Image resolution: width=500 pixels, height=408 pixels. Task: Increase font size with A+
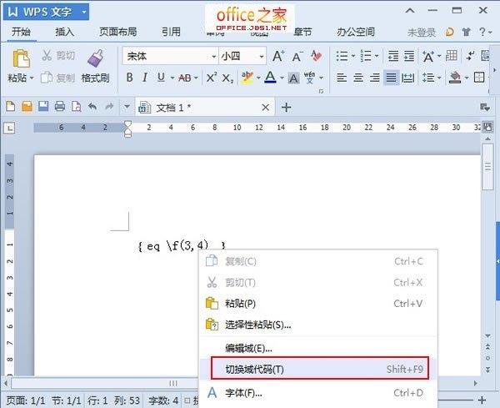[x=278, y=56]
